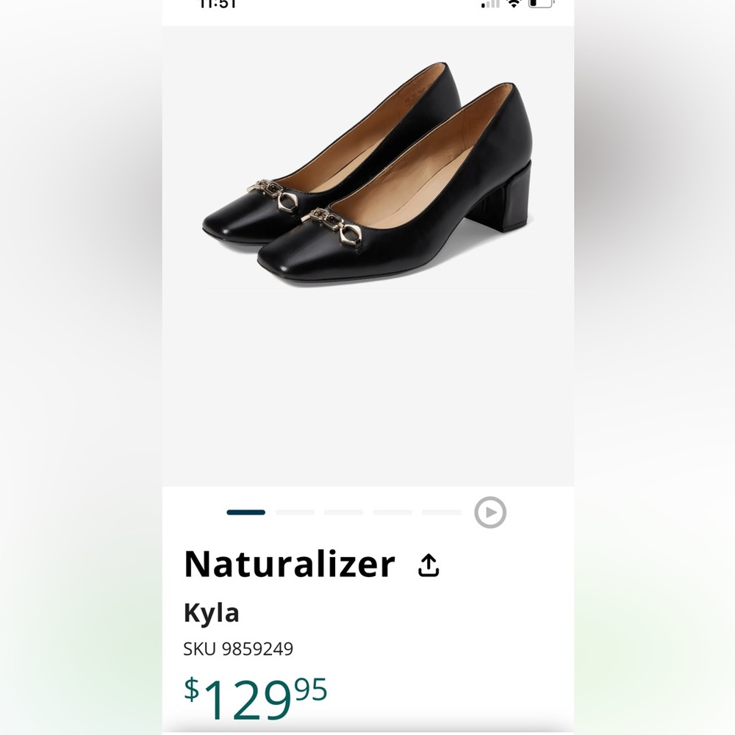Select the SKU 9859249 text

pyautogui.click(x=237, y=649)
